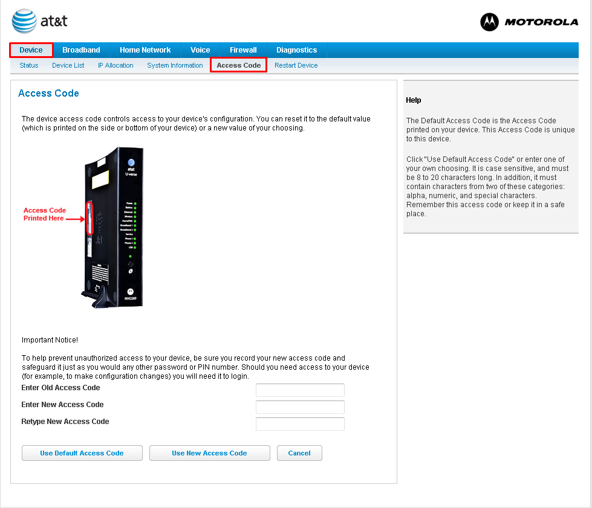This screenshot has height=508, width=592.
Task: Focus the Enter Old Access Code field
Action: pyautogui.click(x=300, y=390)
